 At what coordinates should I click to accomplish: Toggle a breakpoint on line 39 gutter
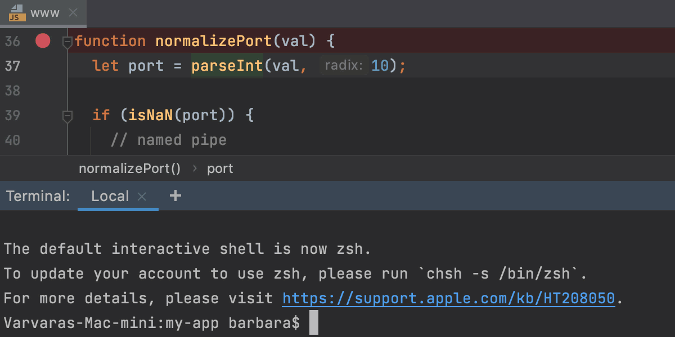tap(42, 115)
